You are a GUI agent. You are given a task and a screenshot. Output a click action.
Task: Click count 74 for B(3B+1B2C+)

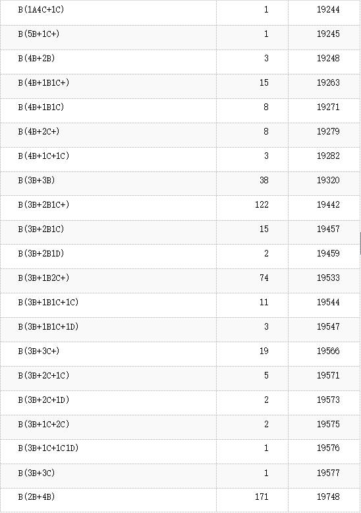pyautogui.click(x=264, y=278)
